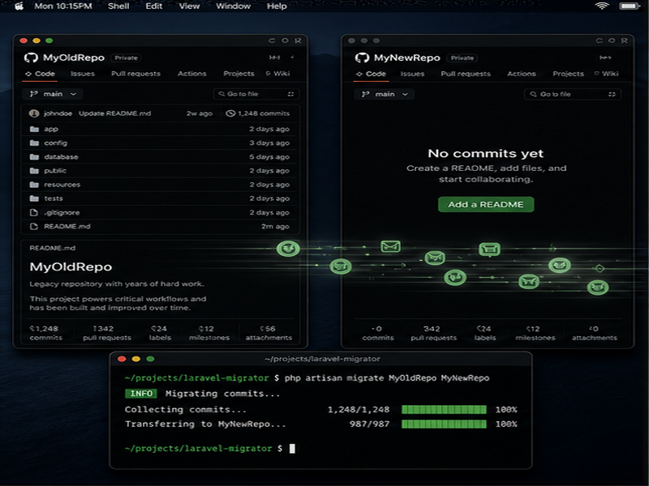Focus the Go to file field in MyOldRepo
The width and height of the screenshot is (649, 486).
[x=256, y=94]
